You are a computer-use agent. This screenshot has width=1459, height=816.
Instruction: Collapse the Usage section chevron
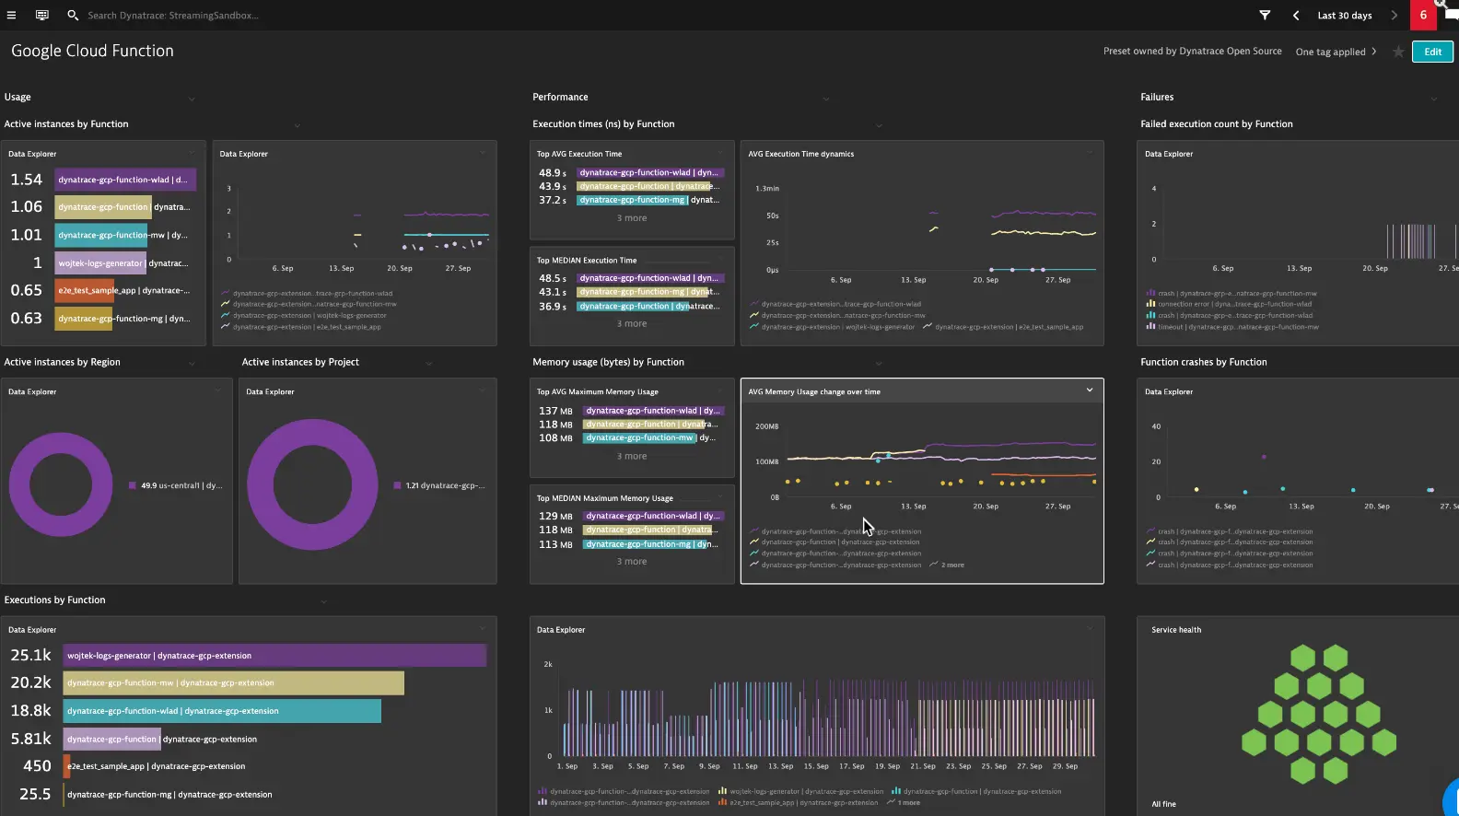click(192, 98)
